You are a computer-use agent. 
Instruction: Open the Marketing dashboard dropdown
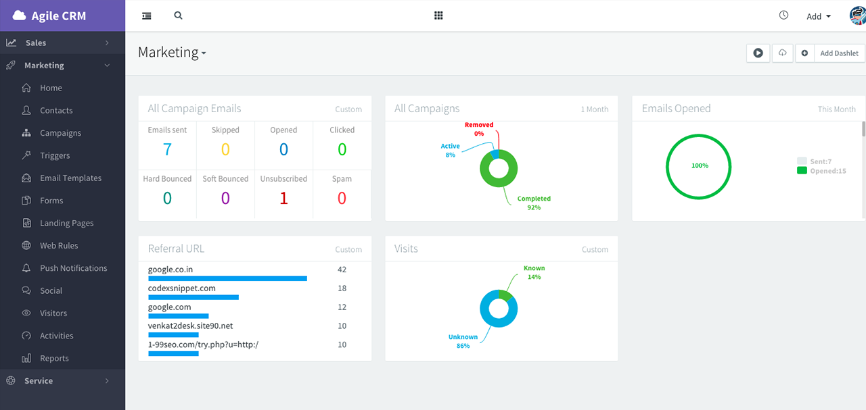[x=172, y=52]
